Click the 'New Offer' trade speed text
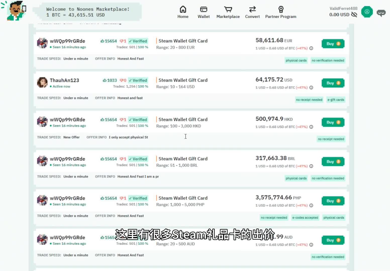390x271 pixels. coord(71,137)
